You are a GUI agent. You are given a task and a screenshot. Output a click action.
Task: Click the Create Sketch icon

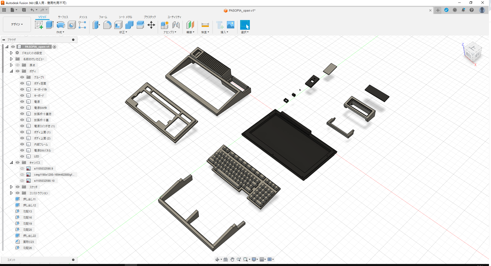(39, 25)
